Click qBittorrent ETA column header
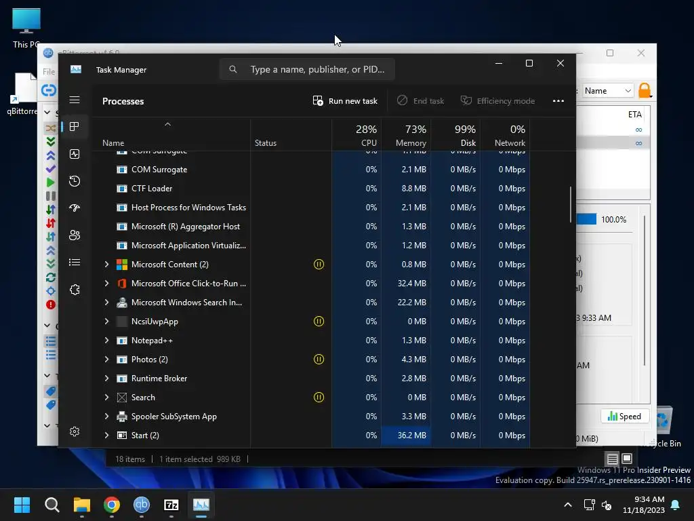The image size is (694, 521). (x=634, y=114)
